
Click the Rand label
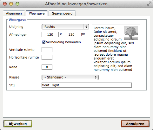point(13,67)
